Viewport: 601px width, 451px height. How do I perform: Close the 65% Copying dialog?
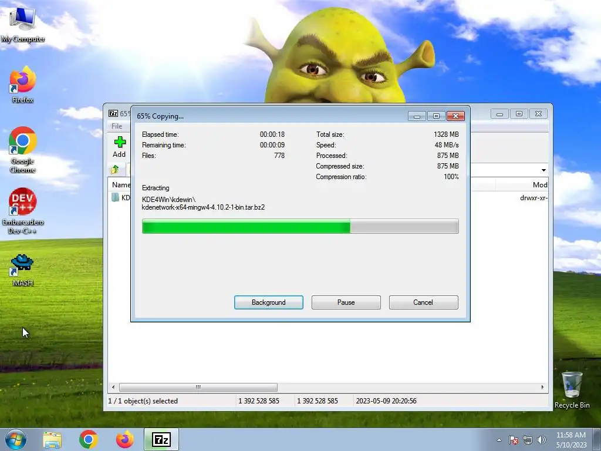pos(455,116)
